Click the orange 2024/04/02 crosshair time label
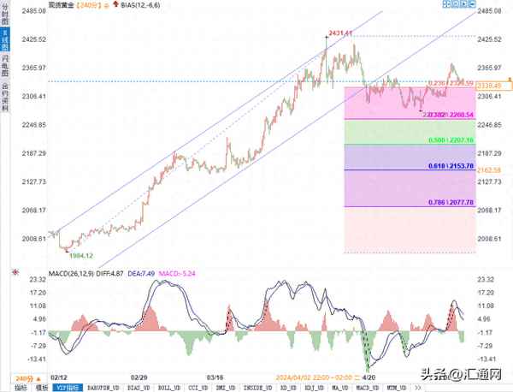This screenshot has height=392, width=513. point(316,377)
